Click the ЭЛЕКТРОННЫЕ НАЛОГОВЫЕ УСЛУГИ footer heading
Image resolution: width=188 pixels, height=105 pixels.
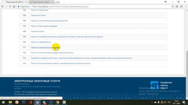37,81
